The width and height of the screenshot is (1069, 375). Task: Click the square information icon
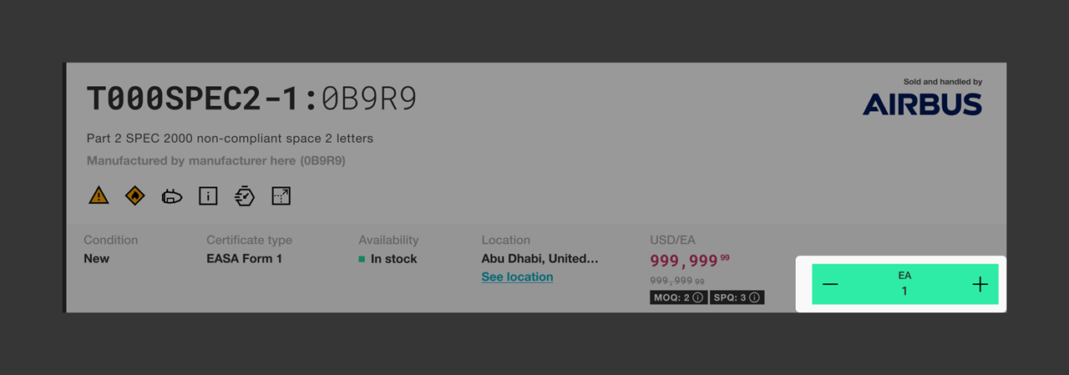click(x=208, y=196)
